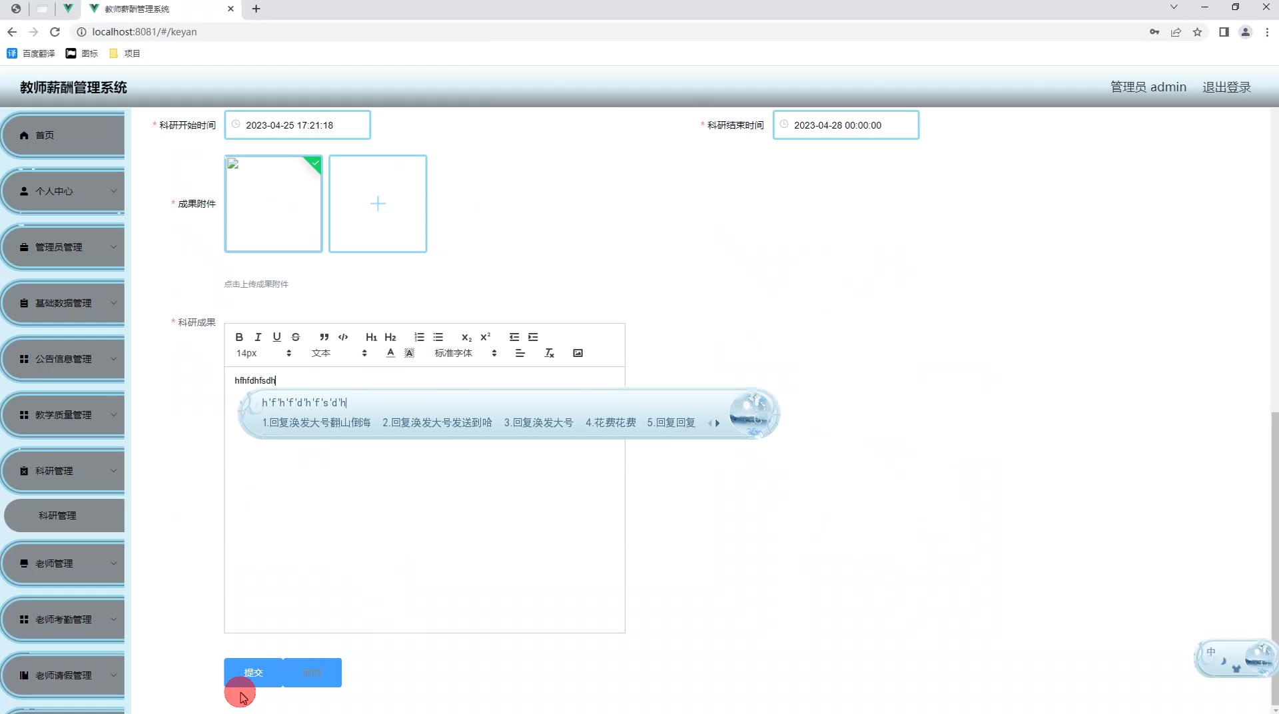
Task: Reload the browser page
Action: 55,32
